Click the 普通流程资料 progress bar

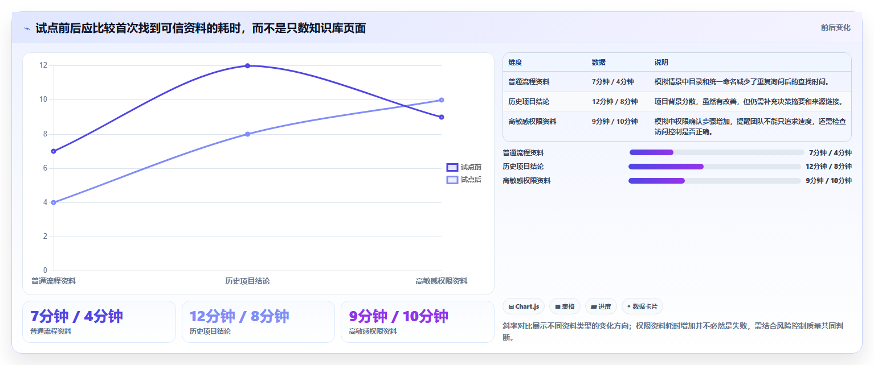(x=717, y=152)
